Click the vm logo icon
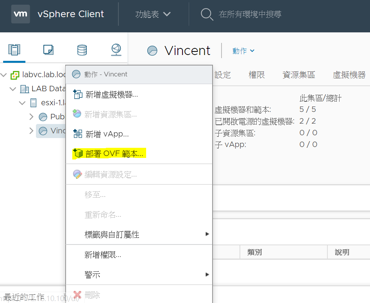 pos(21,14)
